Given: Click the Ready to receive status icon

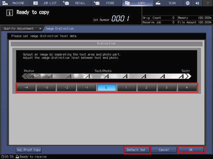Looking at the screenshot, I should point(17,157).
